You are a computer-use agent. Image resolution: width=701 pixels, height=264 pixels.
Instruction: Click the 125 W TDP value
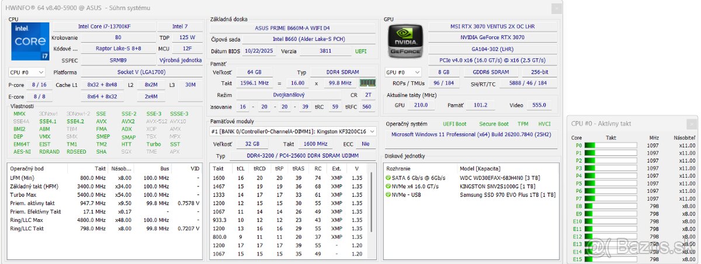point(188,38)
